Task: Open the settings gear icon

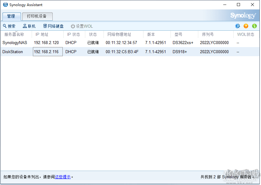Action: tap(238, 26)
